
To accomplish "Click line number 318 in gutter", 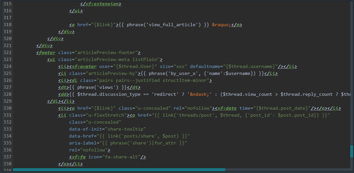I will click(7, 25).
